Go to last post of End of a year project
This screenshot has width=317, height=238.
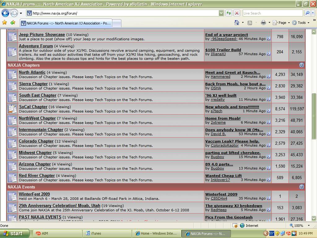point(268,38)
